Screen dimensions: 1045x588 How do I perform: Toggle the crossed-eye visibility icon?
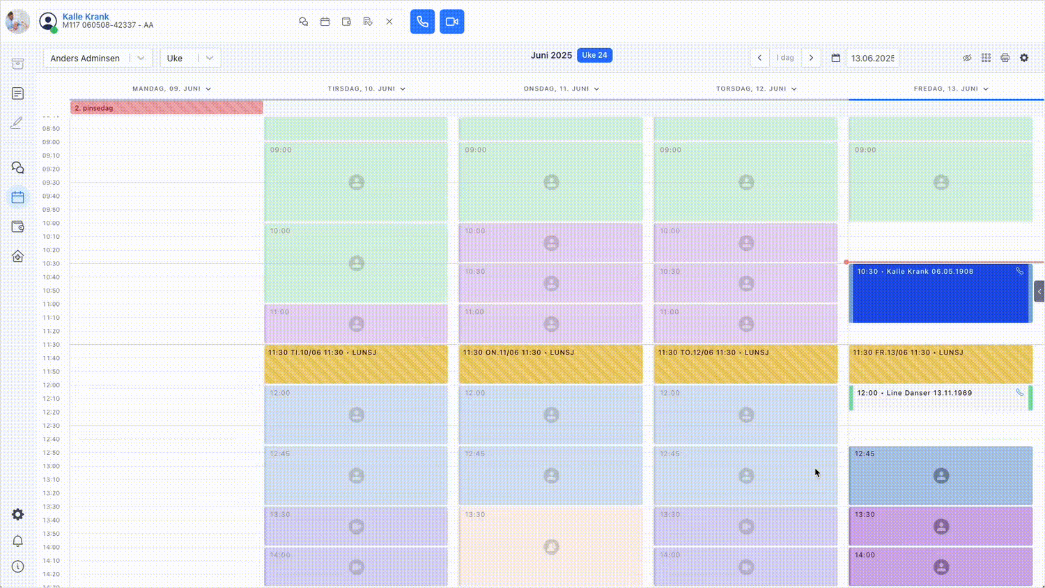click(967, 58)
